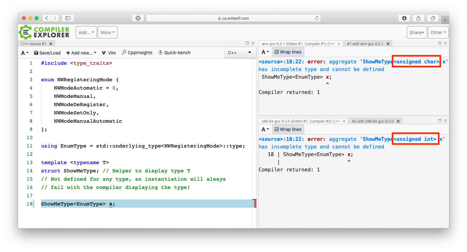Screen dimensions: 467x252
Task: Open the Share dropdown
Action: tap(417, 32)
